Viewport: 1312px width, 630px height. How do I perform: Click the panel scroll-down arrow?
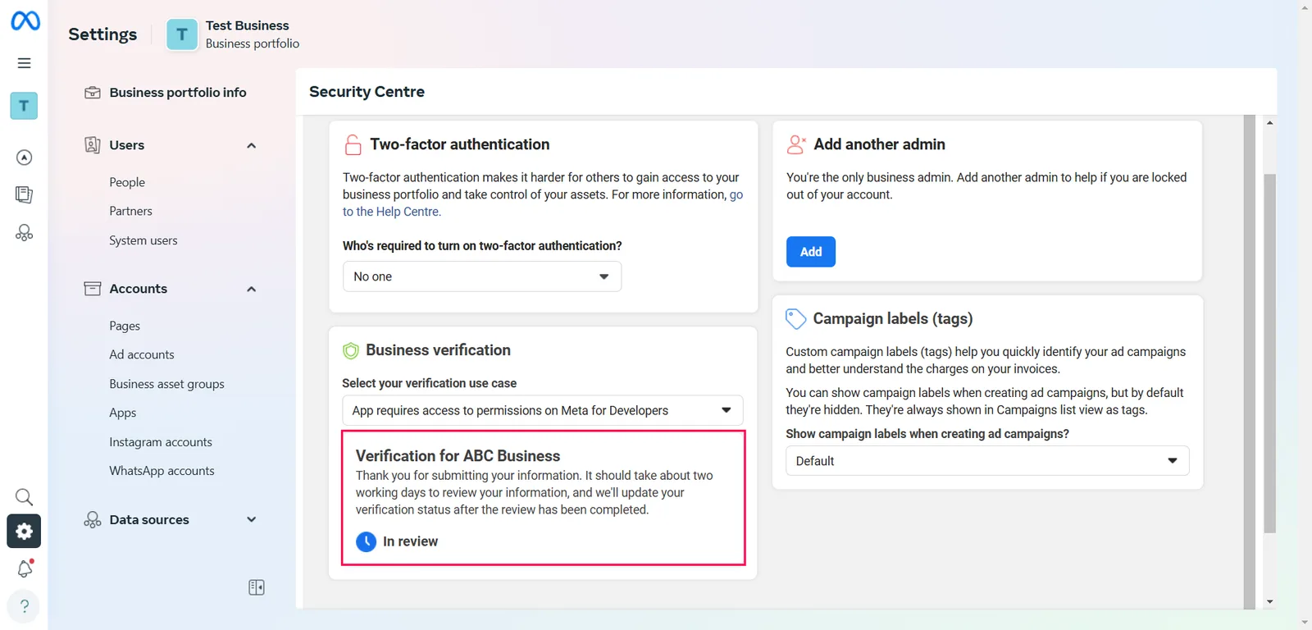tap(1270, 601)
